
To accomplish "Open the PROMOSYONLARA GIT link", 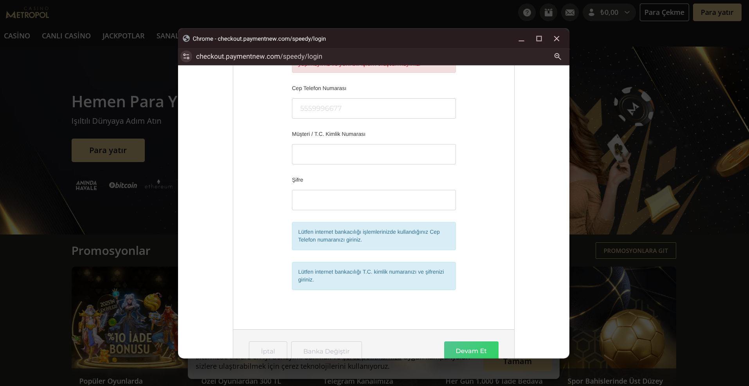I will (x=636, y=251).
